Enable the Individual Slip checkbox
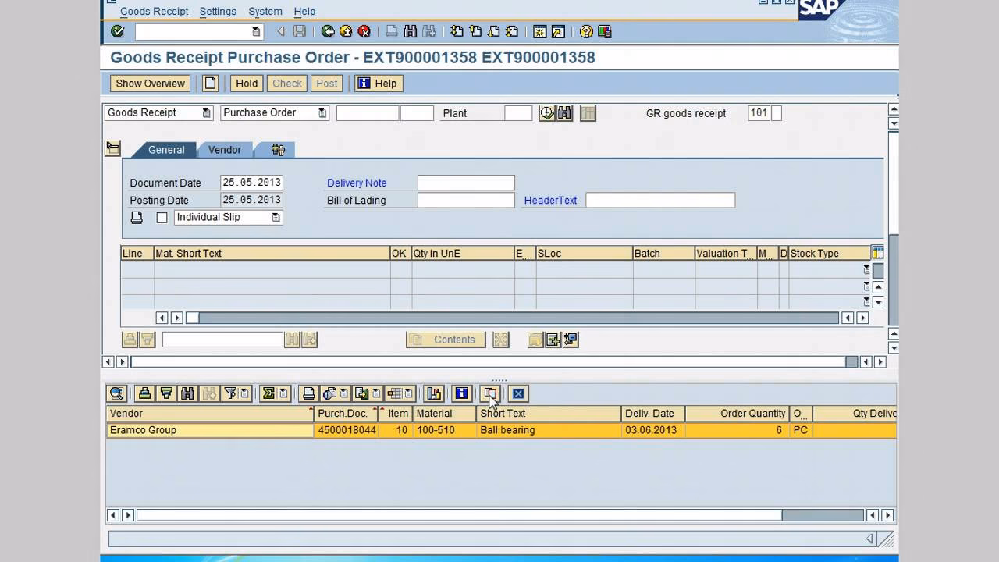This screenshot has width=999, height=562. [x=162, y=217]
